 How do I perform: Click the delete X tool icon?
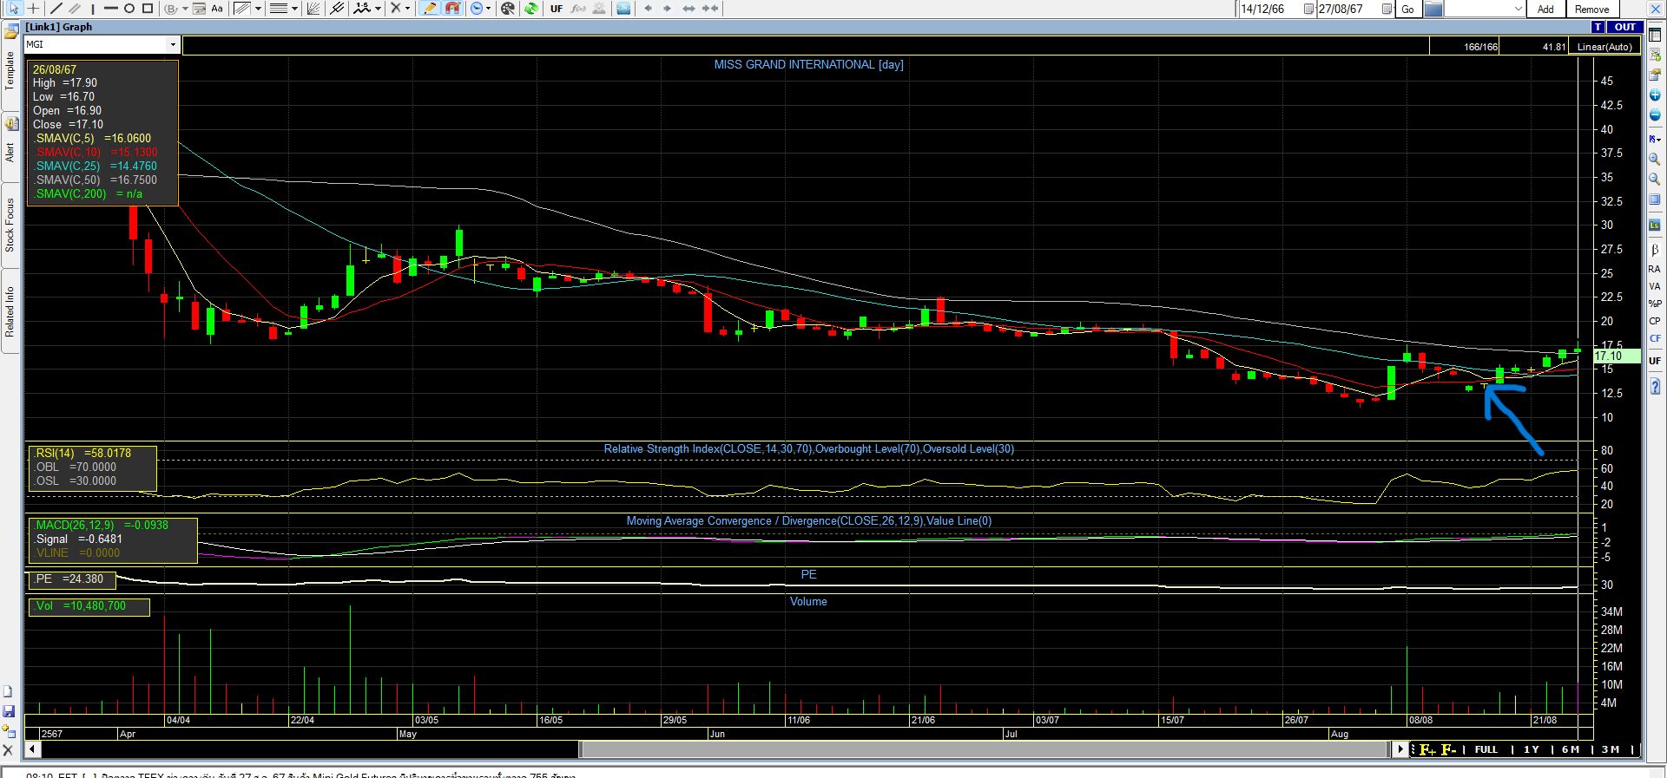tap(396, 9)
